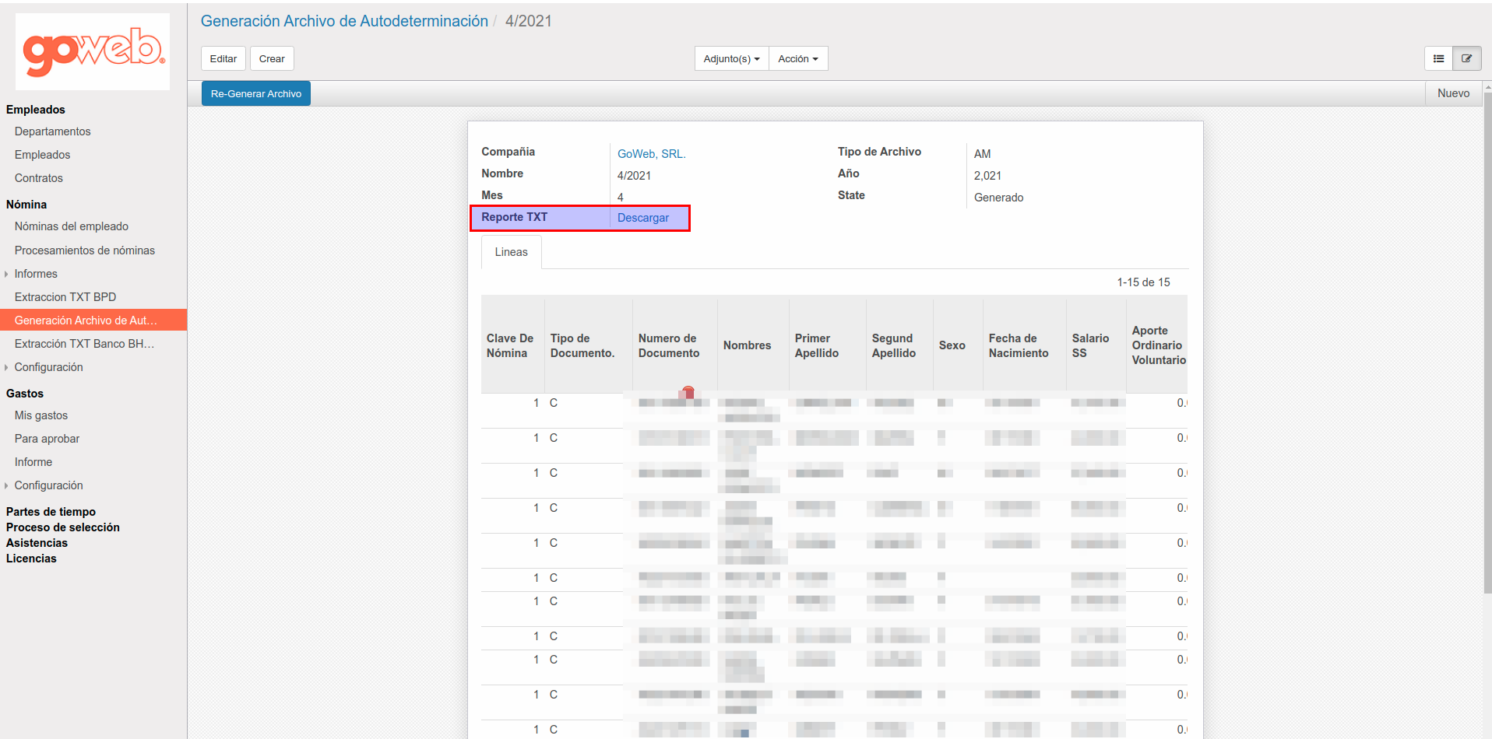Viewport: 1492px width, 739px height.
Task: Sort by Aporte Ordinario Voluntario column
Action: 1159,345
